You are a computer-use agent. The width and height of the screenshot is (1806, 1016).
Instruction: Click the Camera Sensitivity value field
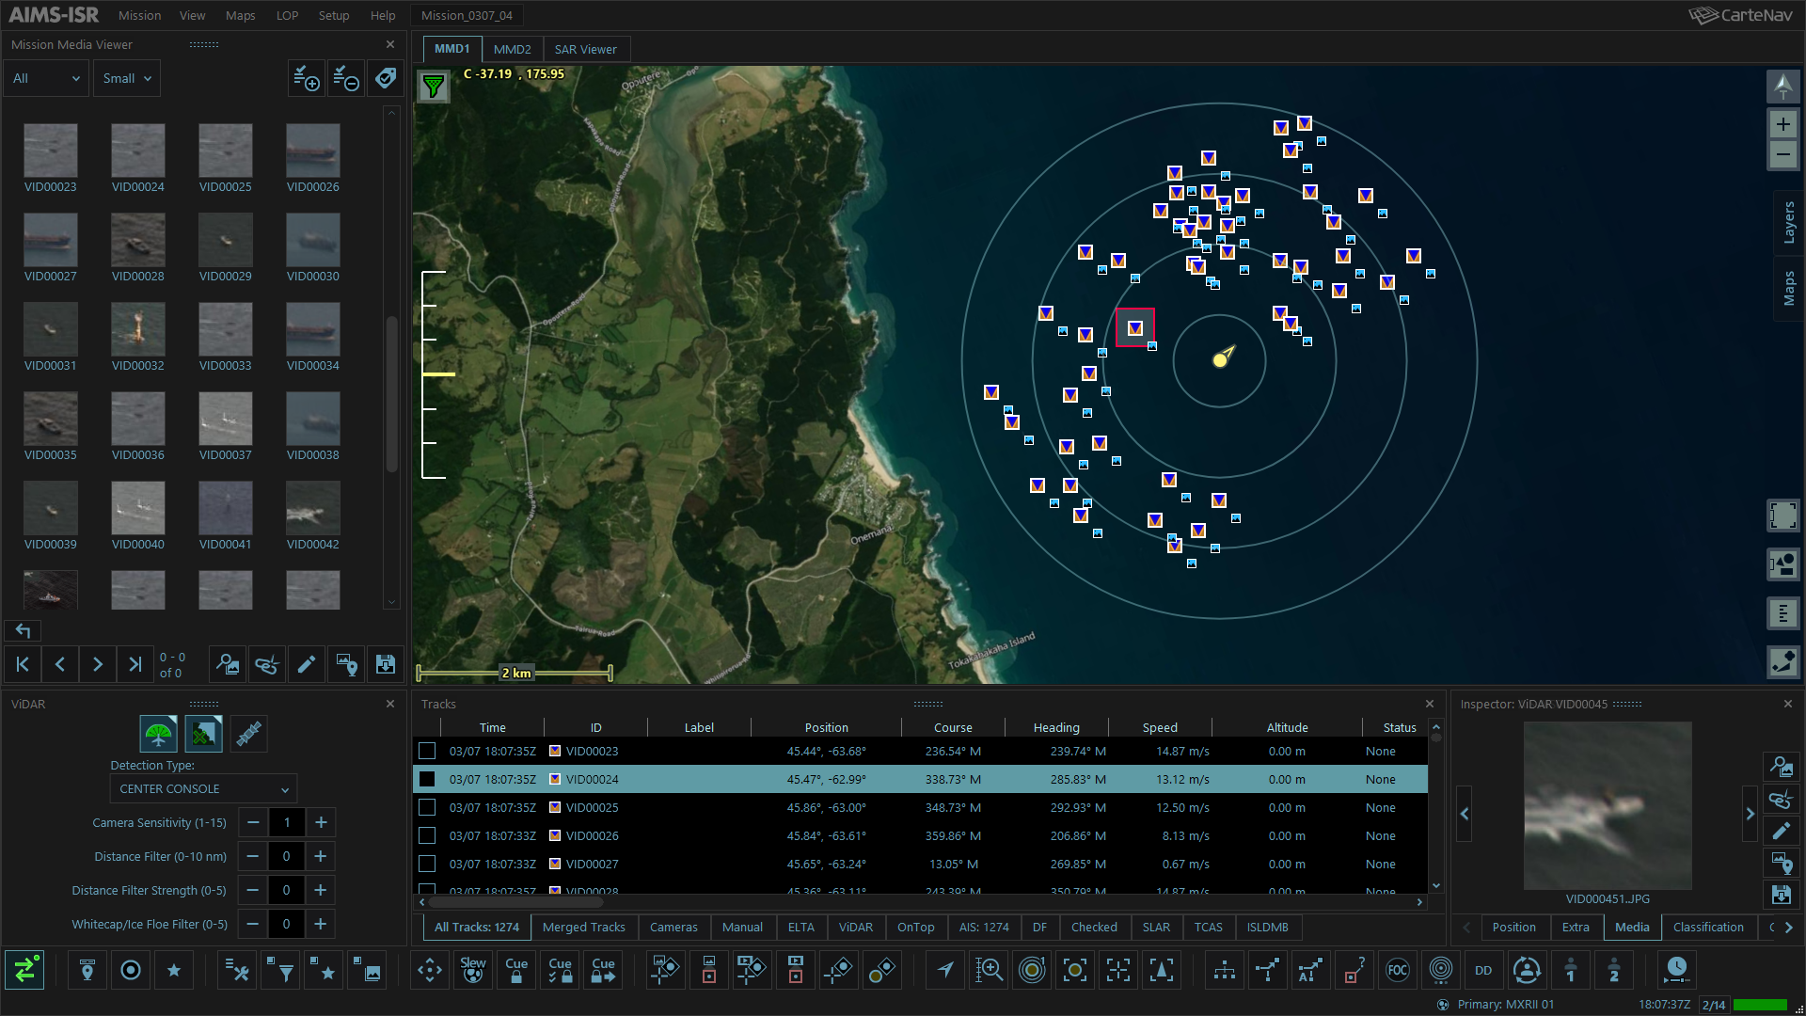pos(287,822)
